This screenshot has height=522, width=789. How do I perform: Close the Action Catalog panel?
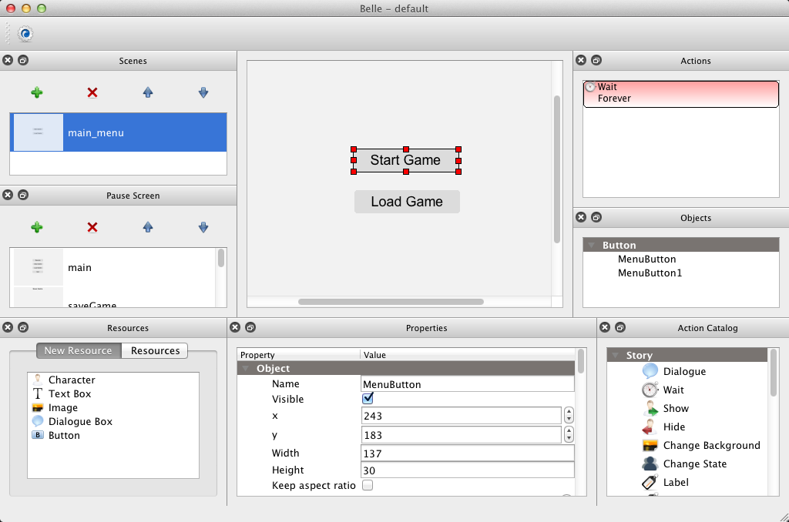pyautogui.click(x=606, y=327)
